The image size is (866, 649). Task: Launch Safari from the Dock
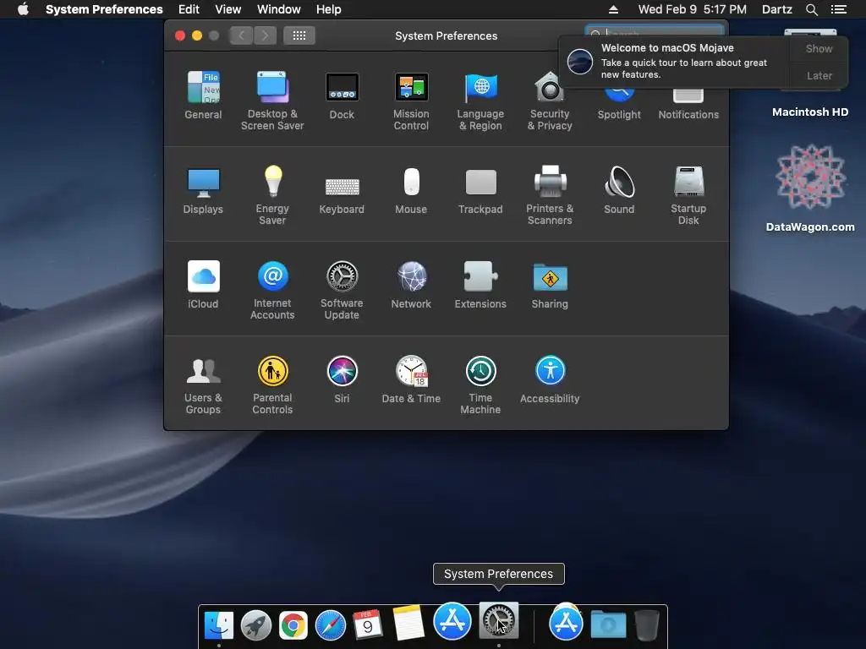pos(331,625)
